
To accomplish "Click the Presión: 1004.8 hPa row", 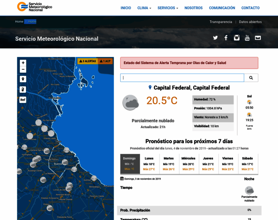I will point(213,109).
